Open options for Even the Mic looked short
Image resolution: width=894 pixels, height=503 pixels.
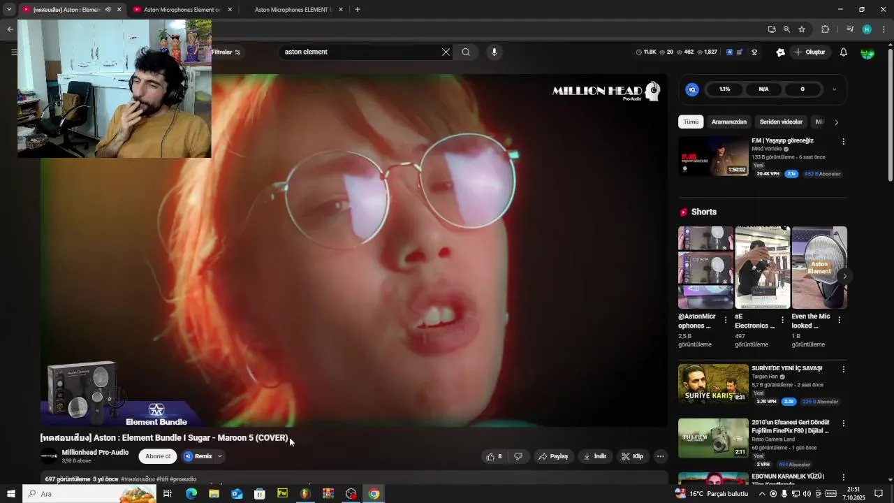pos(839,320)
